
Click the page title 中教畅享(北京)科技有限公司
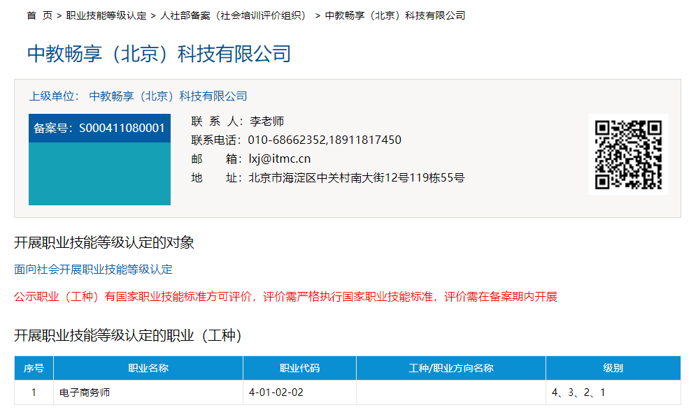(x=159, y=54)
